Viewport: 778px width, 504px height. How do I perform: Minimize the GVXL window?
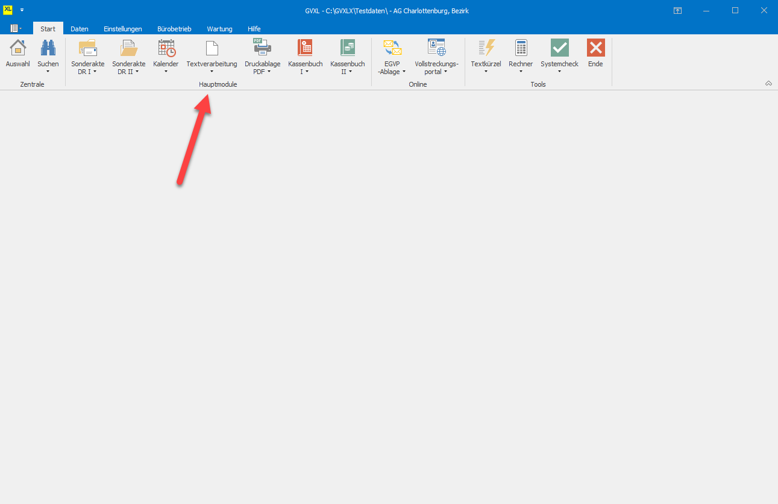(706, 10)
